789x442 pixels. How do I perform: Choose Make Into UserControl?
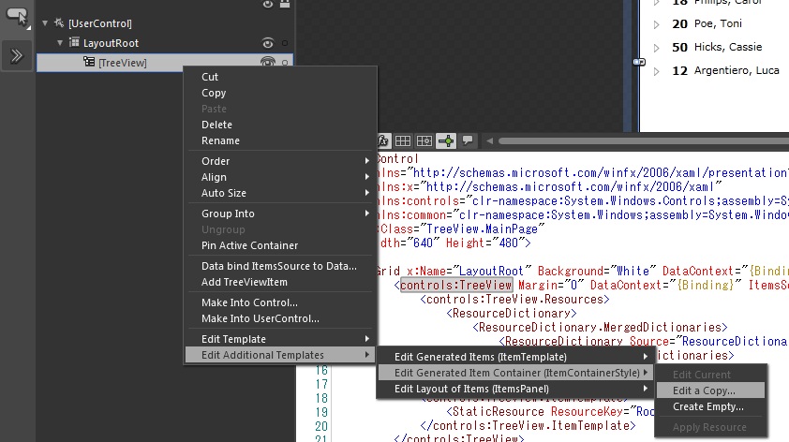(280, 318)
